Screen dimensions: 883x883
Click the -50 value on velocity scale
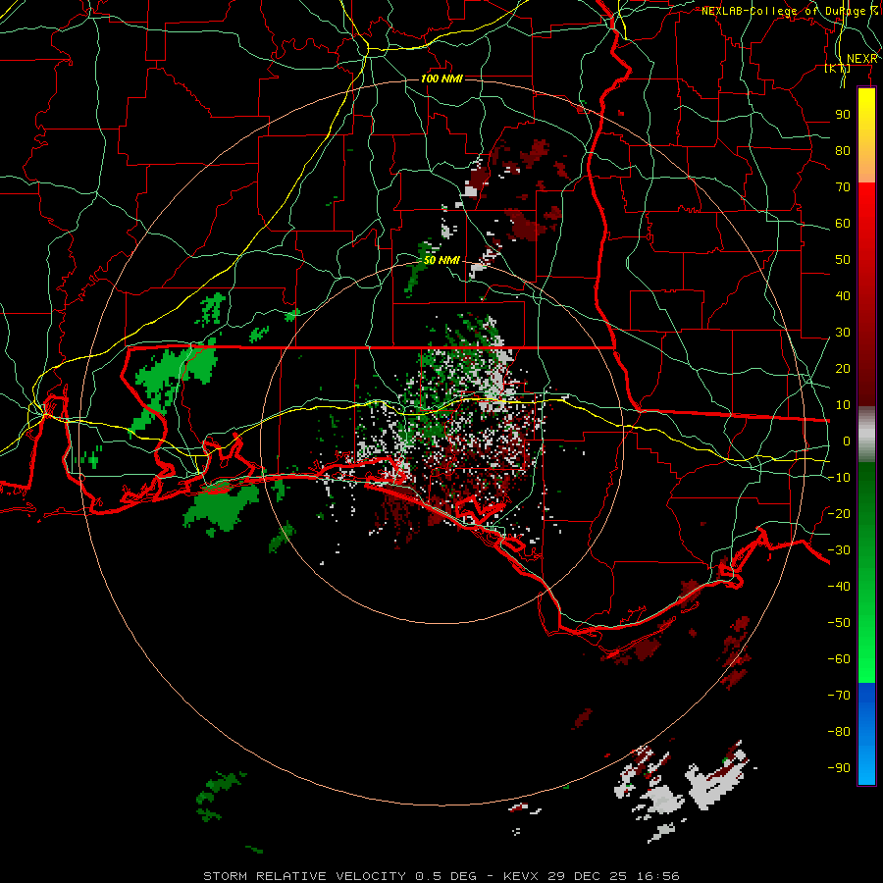[839, 622]
